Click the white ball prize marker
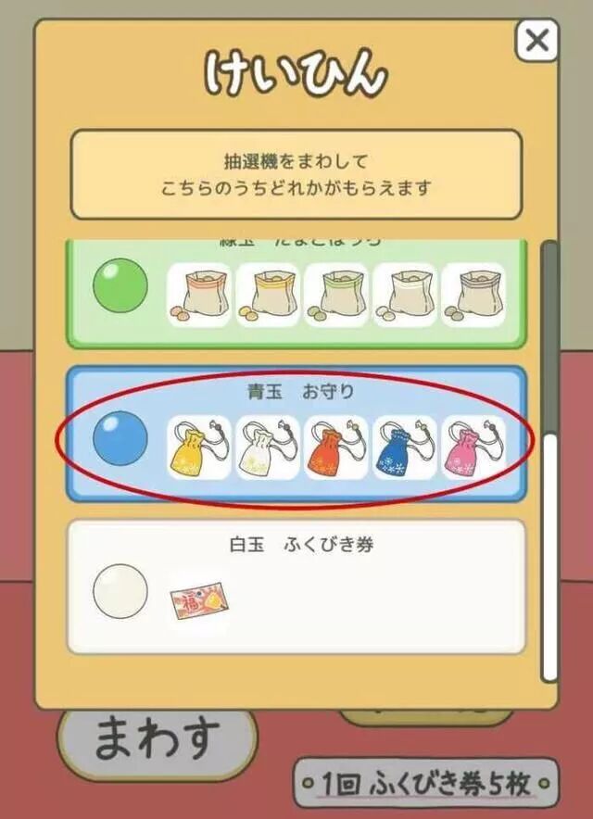Image resolution: width=593 pixels, height=819 pixels. 120,591
